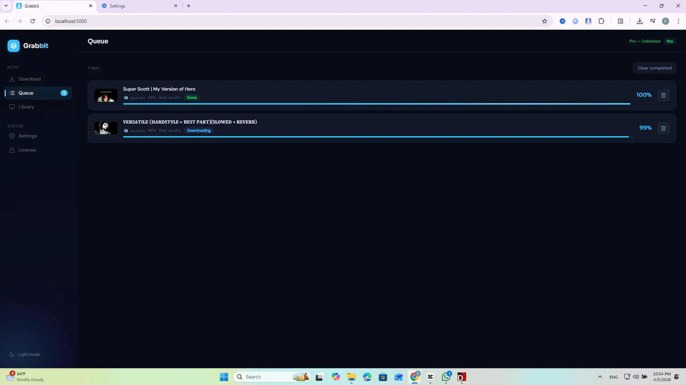Click the localhost:5000 address bar

pos(297,21)
